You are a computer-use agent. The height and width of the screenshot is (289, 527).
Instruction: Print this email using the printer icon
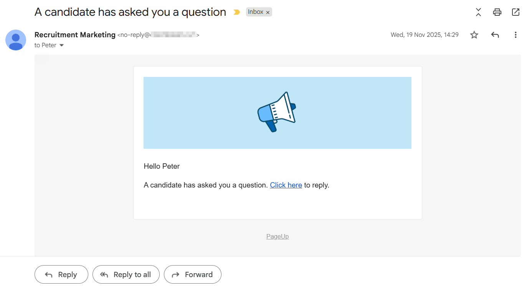pos(497,12)
